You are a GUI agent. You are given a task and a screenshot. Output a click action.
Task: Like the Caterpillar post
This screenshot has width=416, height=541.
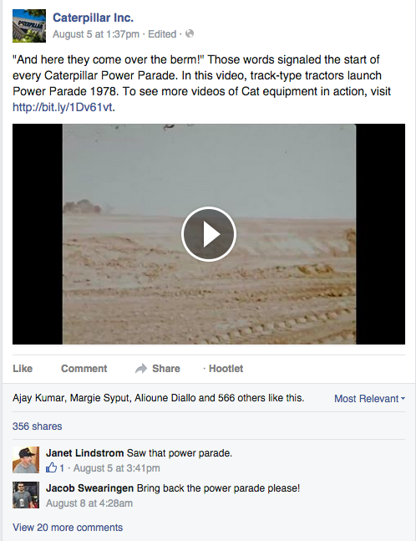tap(23, 369)
